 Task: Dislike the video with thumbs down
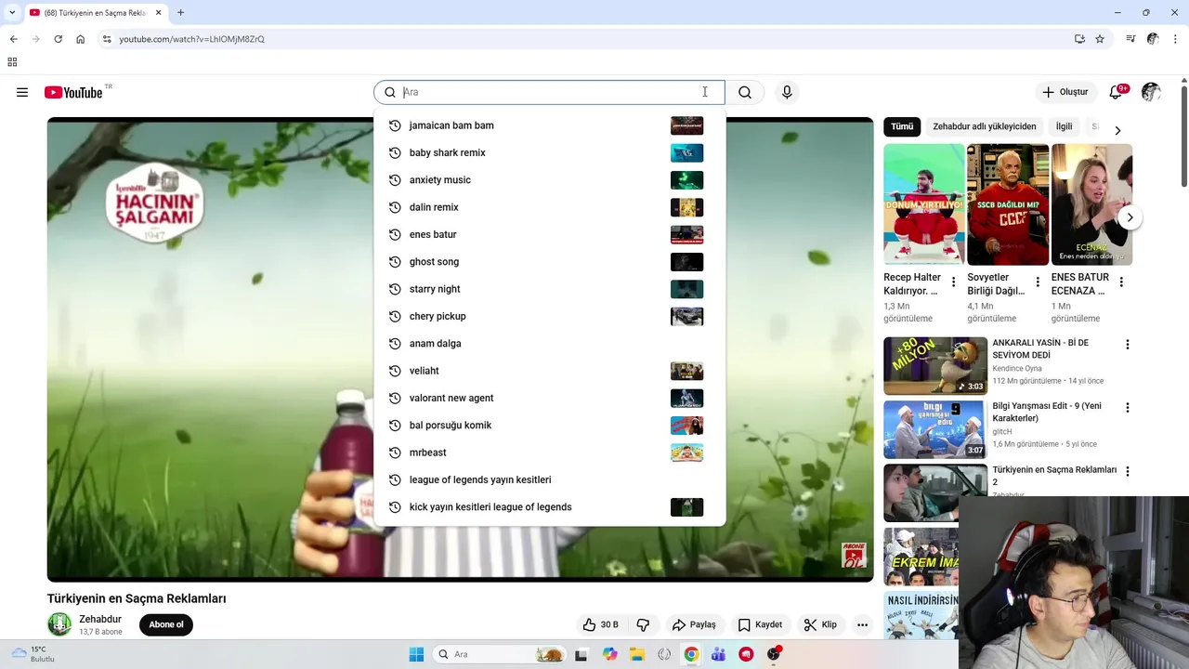[643, 624]
